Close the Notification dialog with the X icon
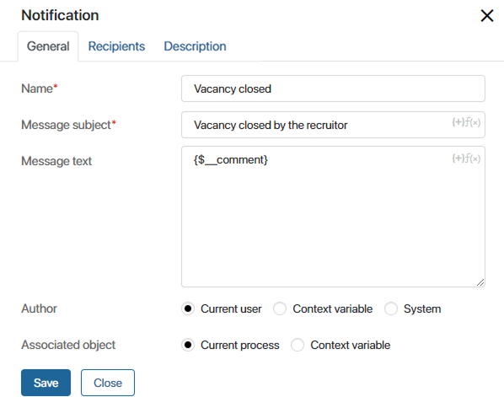This screenshot has height=397, width=504. coord(487,15)
